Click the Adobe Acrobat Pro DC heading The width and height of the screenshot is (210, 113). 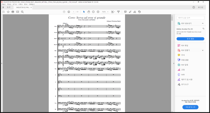(x=185, y=29)
